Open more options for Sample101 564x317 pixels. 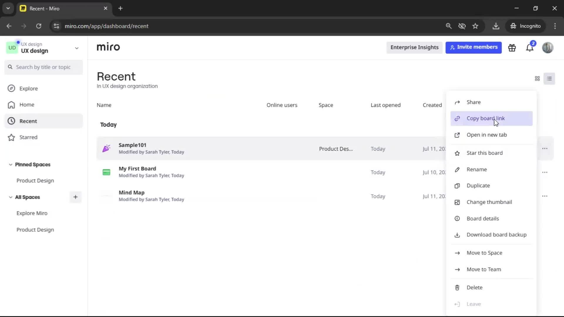tap(545, 149)
